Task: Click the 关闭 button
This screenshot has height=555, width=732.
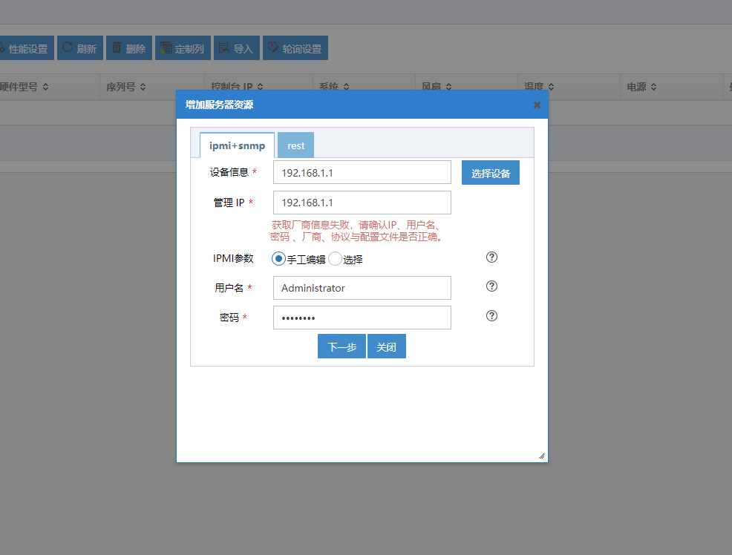Action: [387, 347]
